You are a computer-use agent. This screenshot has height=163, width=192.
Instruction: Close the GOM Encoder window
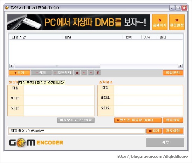pyautogui.click(x=184, y=8)
